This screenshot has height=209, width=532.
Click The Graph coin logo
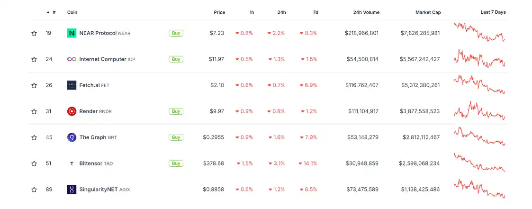point(72,137)
